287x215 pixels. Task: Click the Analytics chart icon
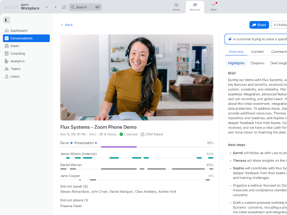pyautogui.click(x=7, y=61)
